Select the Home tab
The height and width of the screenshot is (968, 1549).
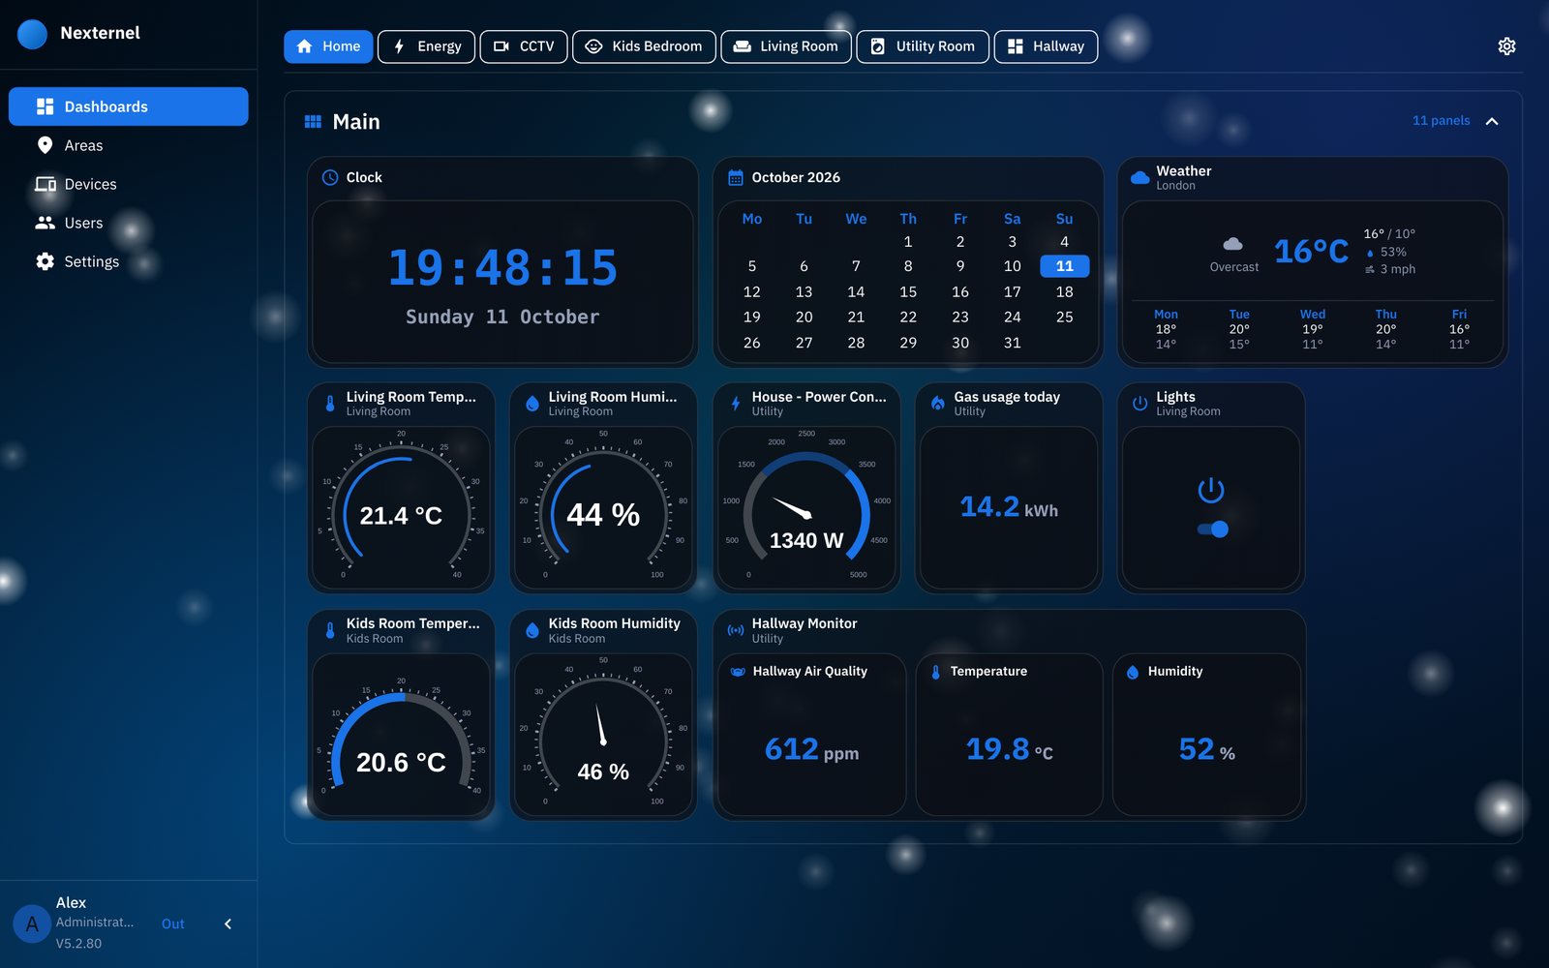click(328, 46)
